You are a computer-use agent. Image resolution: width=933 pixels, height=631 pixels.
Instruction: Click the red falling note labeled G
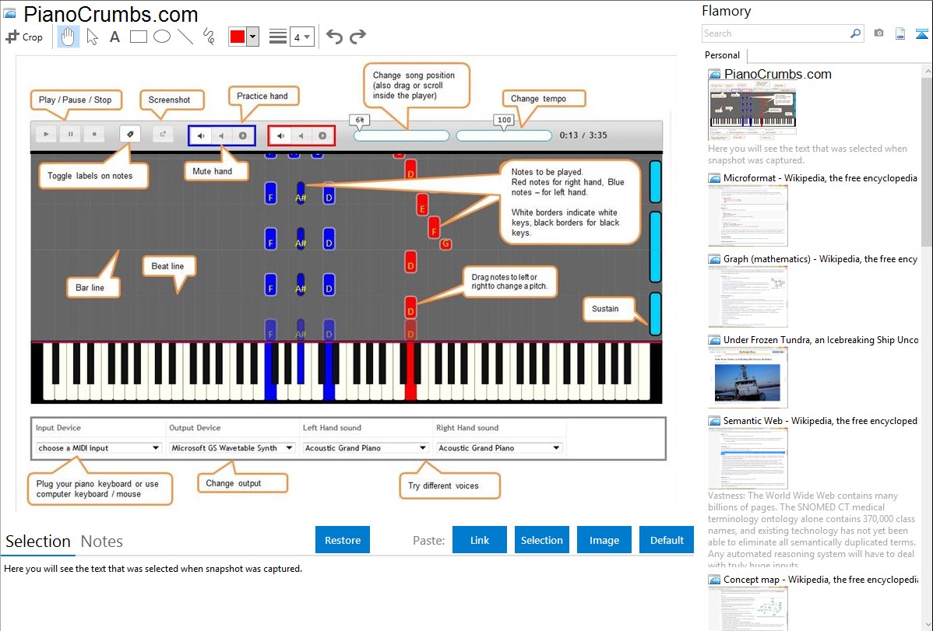(445, 244)
